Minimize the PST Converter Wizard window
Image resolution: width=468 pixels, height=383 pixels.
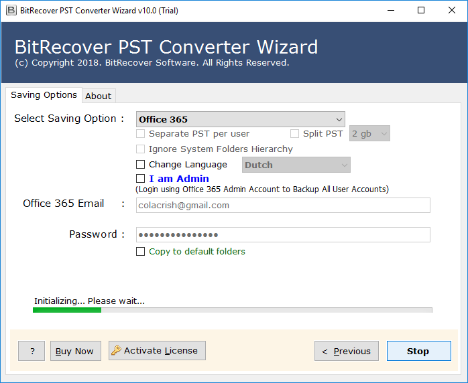click(391, 11)
